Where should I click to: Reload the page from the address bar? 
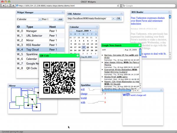tap(118, 6)
